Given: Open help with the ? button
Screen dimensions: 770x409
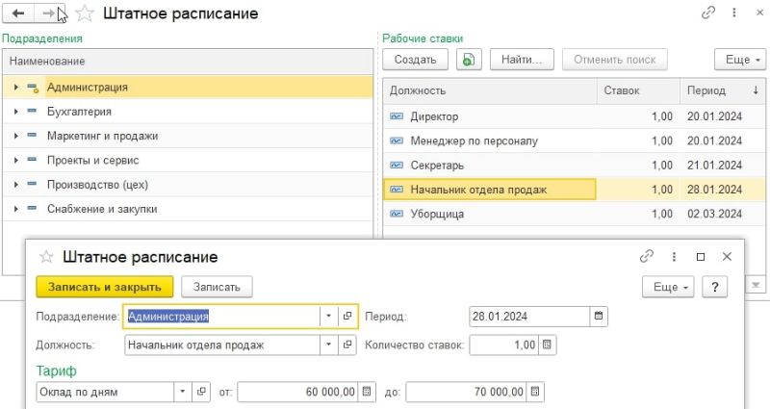Looking at the screenshot, I should click(715, 287).
